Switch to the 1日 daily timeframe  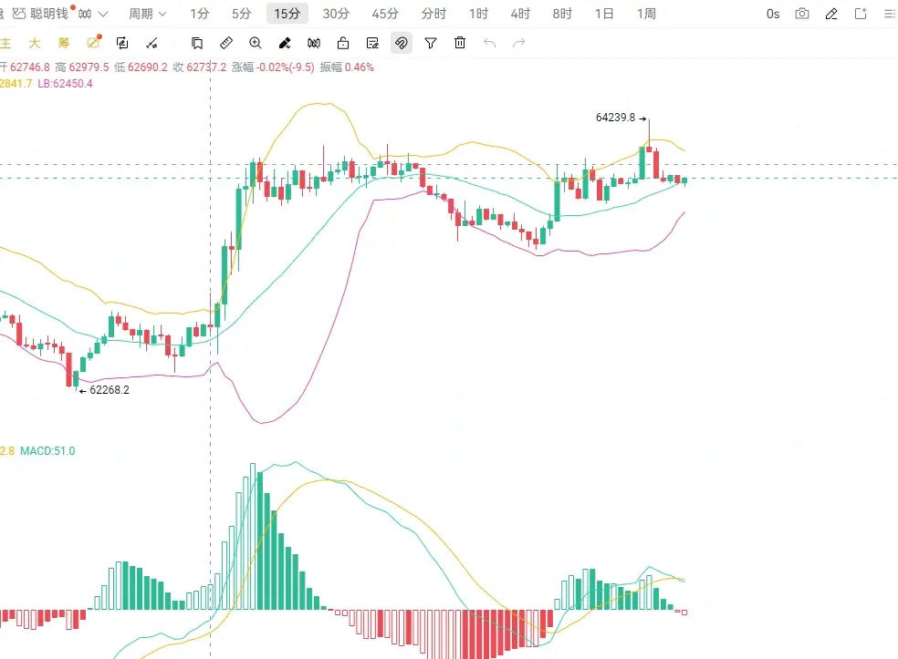(x=604, y=14)
